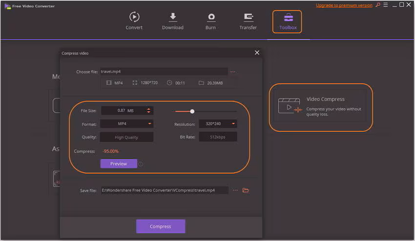Open the Convert tab
415x241 pixels.
(x=134, y=21)
